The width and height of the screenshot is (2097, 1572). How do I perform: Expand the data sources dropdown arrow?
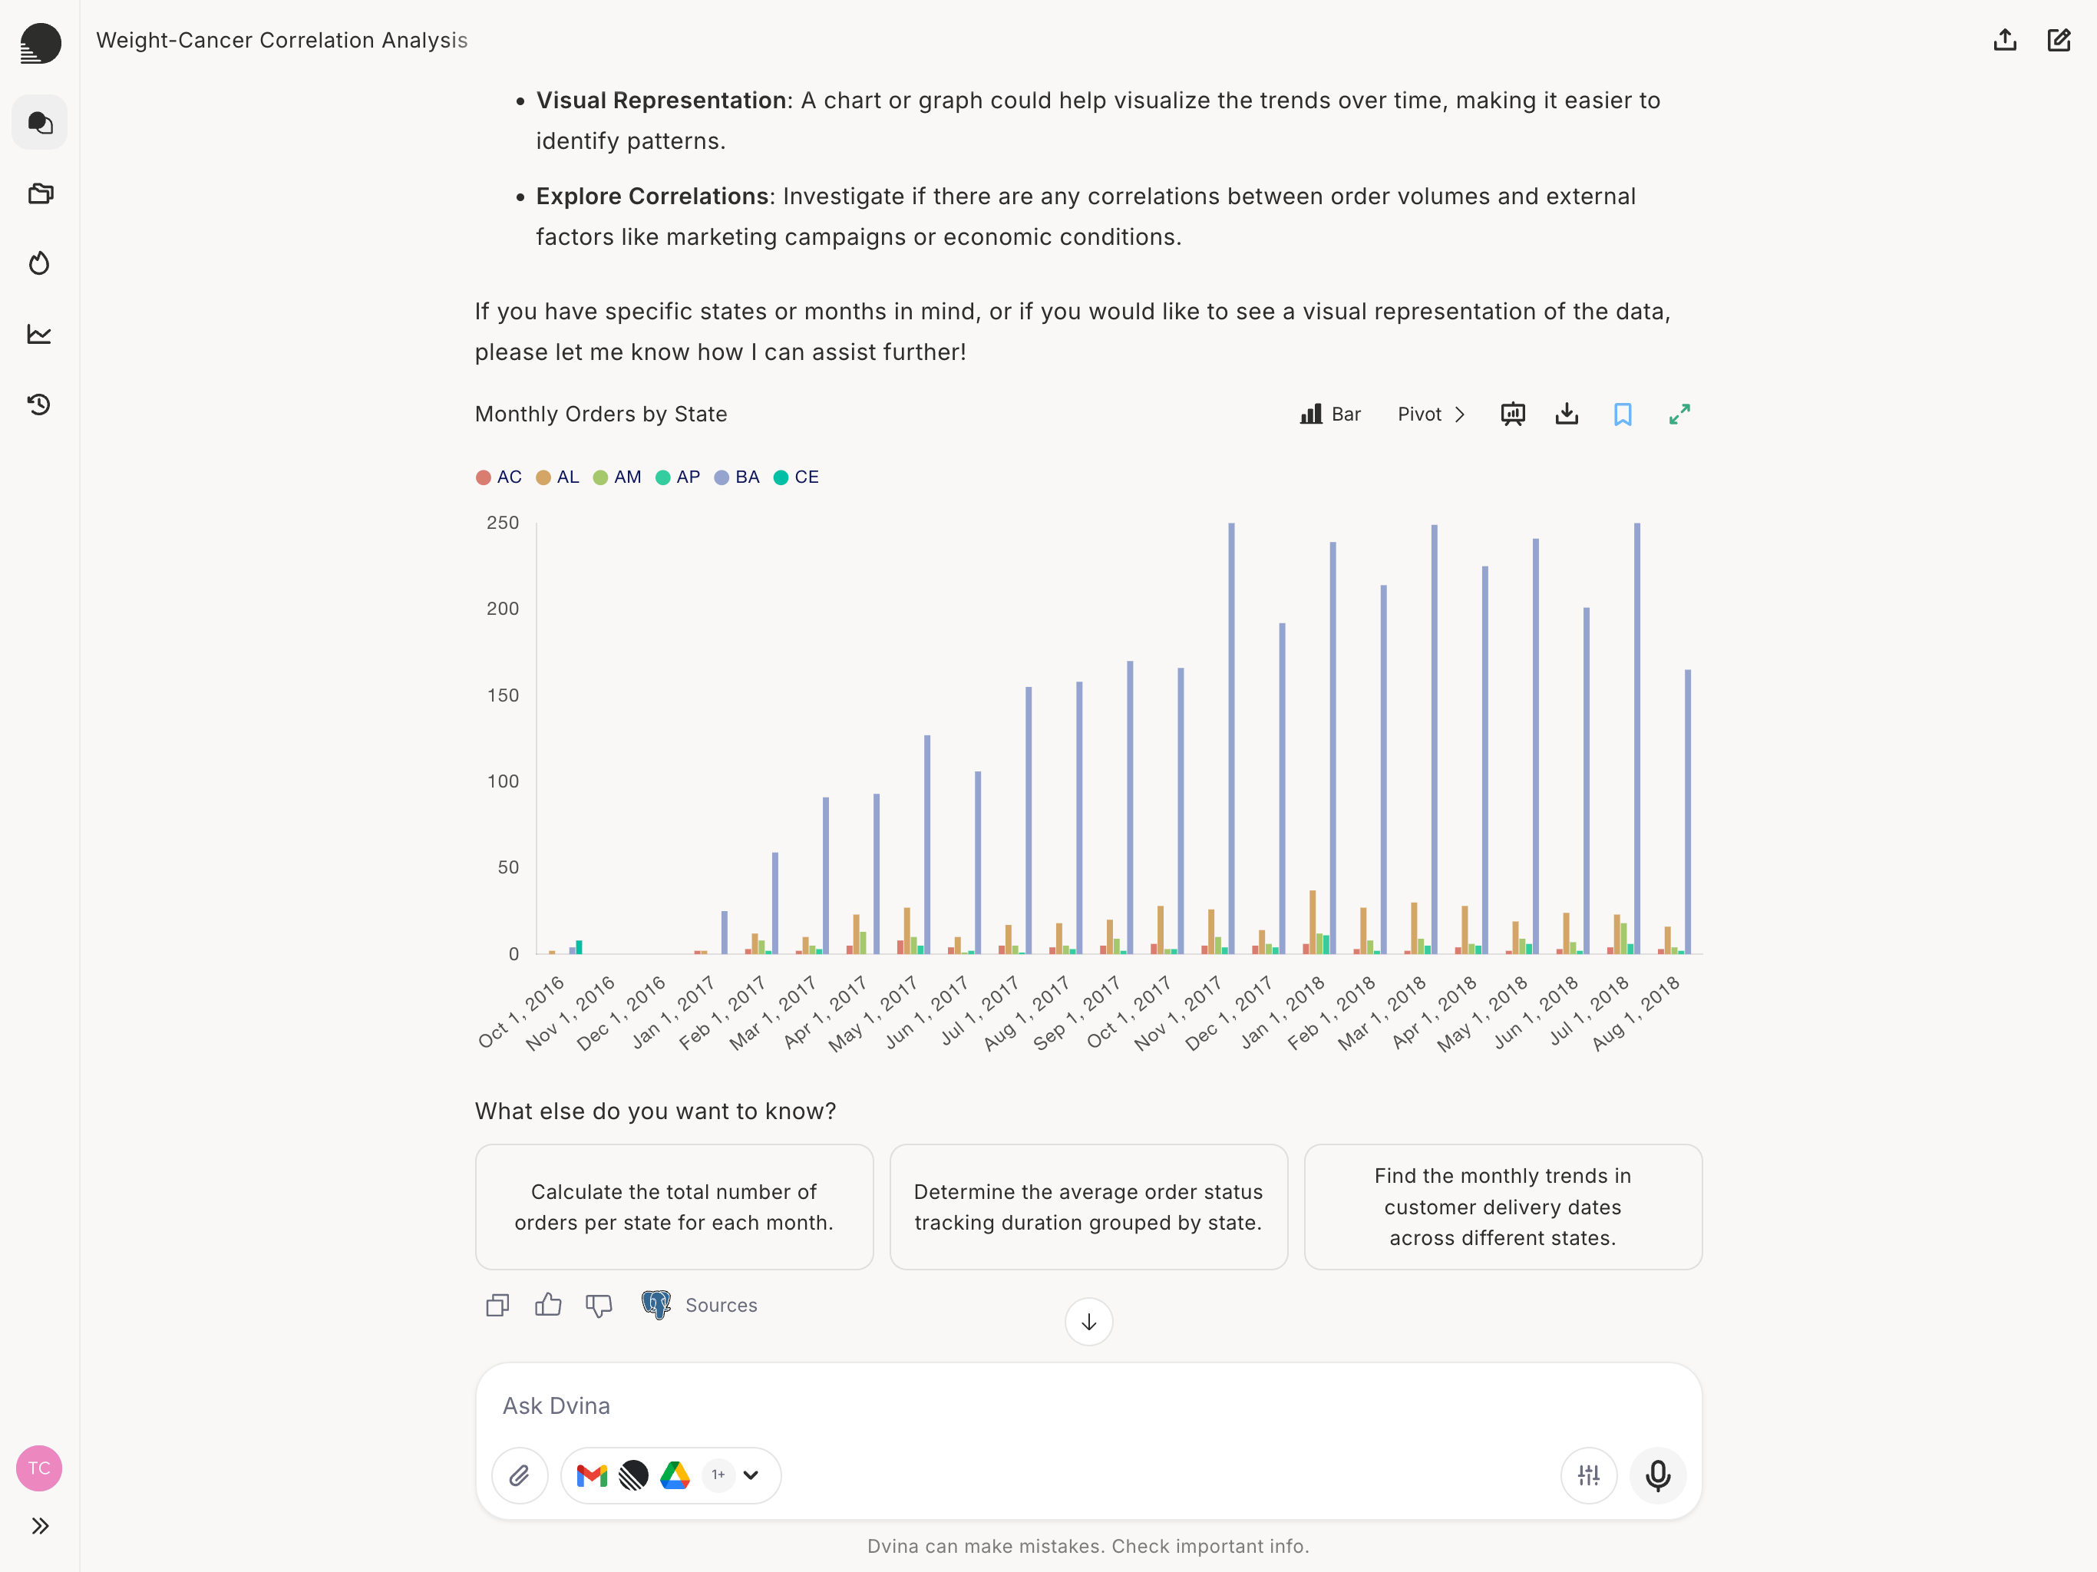(x=751, y=1475)
